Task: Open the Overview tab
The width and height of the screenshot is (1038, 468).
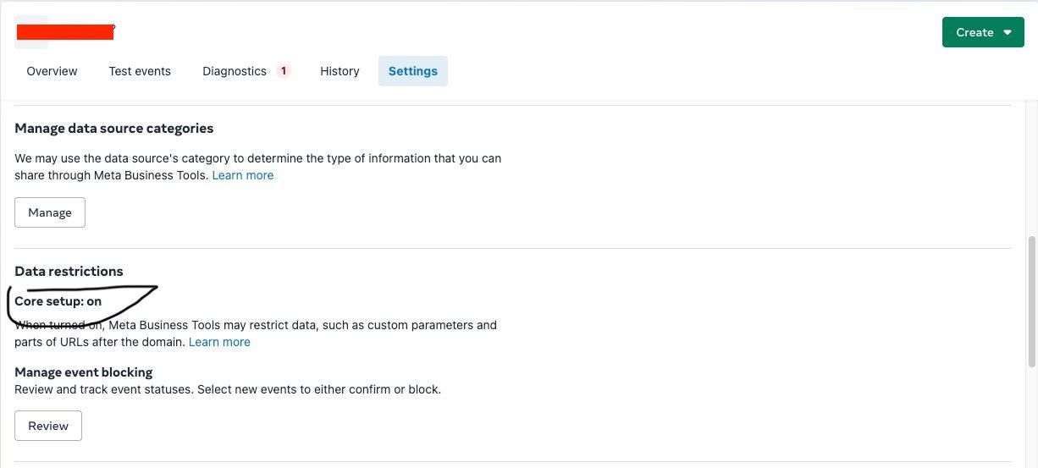Action: pos(52,71)
